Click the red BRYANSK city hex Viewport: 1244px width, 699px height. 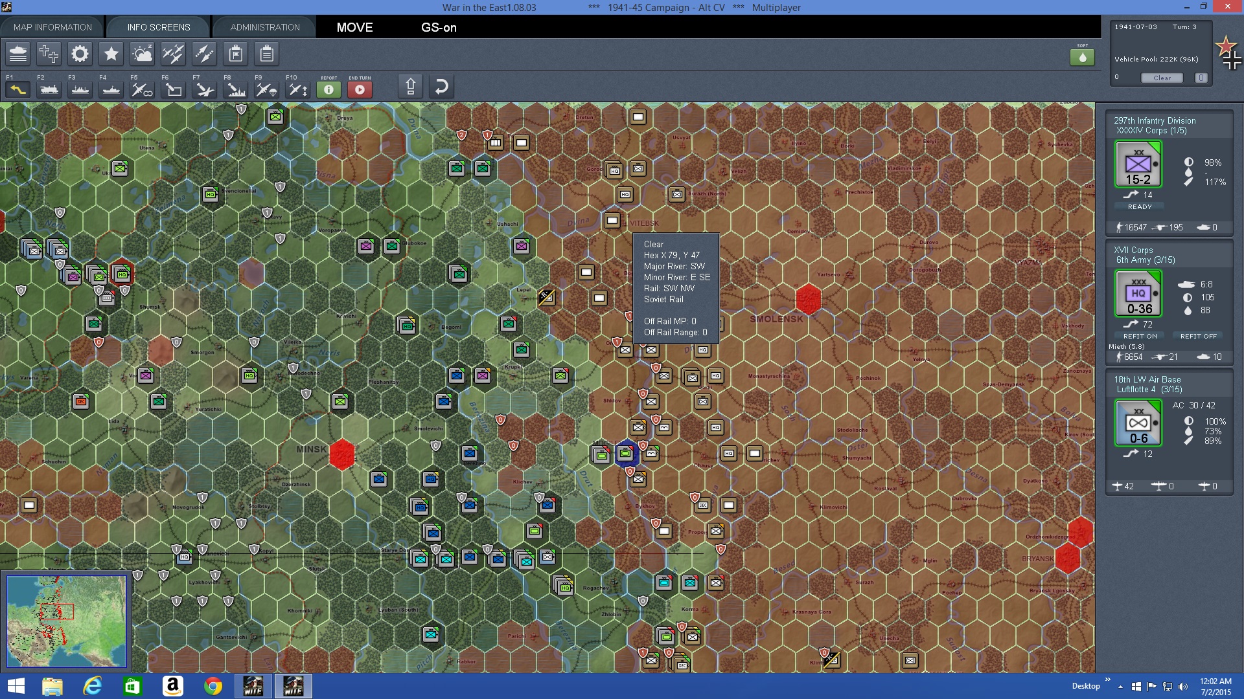point(1067,557)
